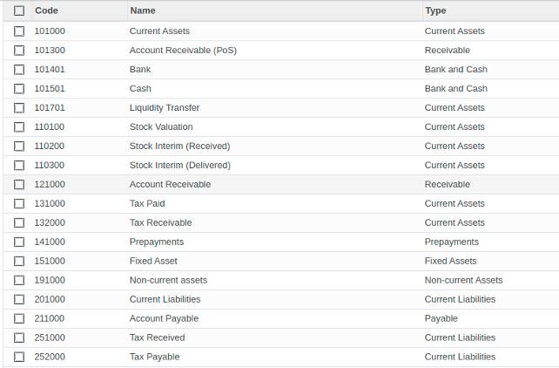This screenshot has height=368, width=559.
Task: Sort list by the Type column header
Action: (435, 10)
